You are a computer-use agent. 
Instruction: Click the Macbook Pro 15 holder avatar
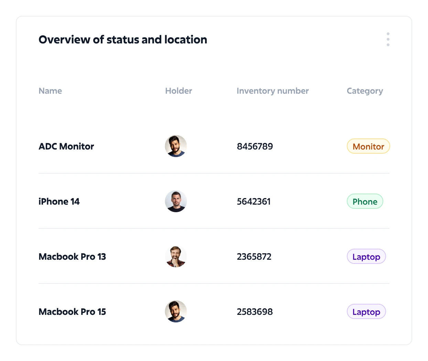[176, 311]
